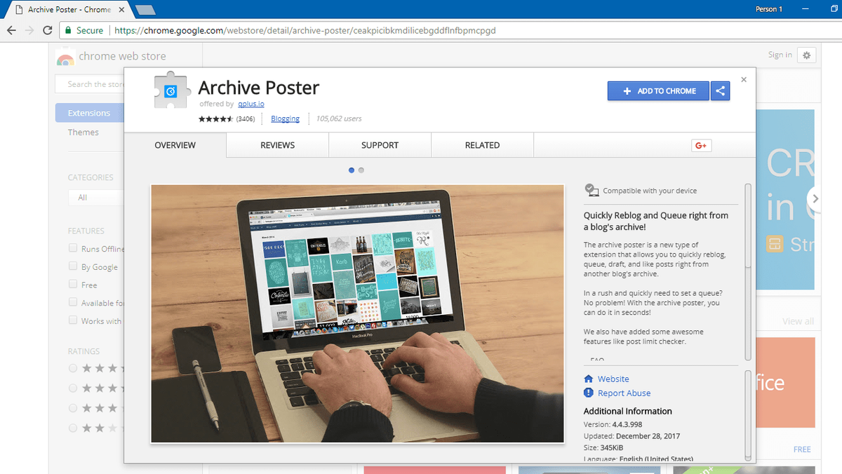Toggle the Runs Offline checkbox
The width and height of the screenshot is (842, 474).
73,248
